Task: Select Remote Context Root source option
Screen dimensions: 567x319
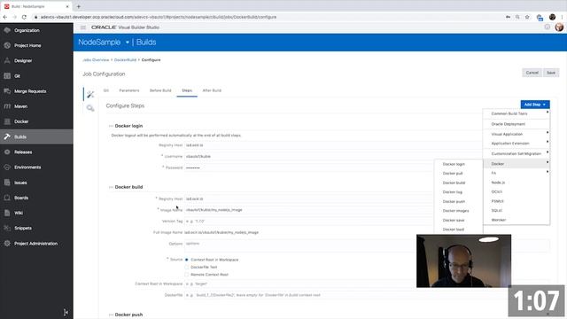Action: pyautogui.click(x=187, y=275)
